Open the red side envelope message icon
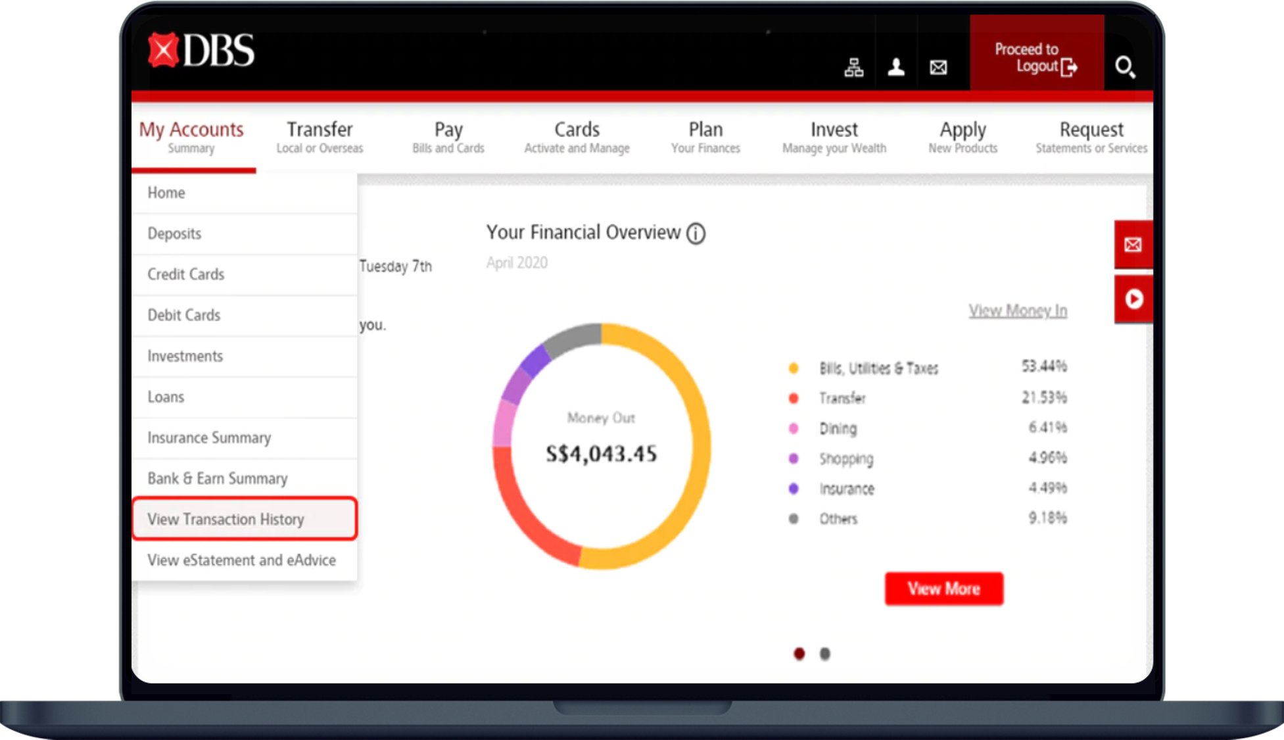 coord(1133,245)
